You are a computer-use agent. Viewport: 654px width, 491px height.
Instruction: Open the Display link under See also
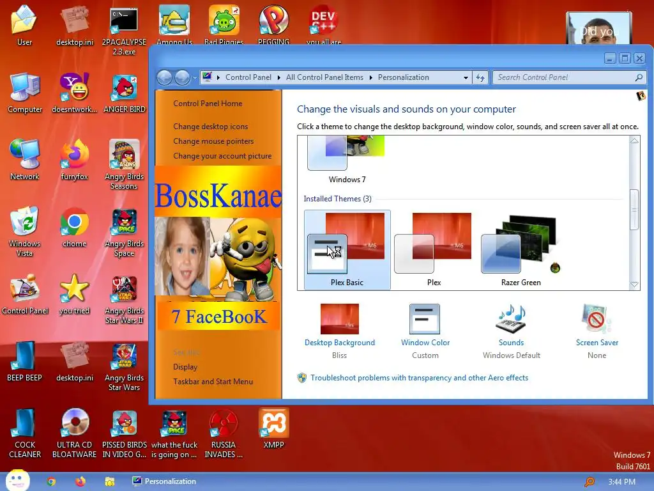coord(185,367)
